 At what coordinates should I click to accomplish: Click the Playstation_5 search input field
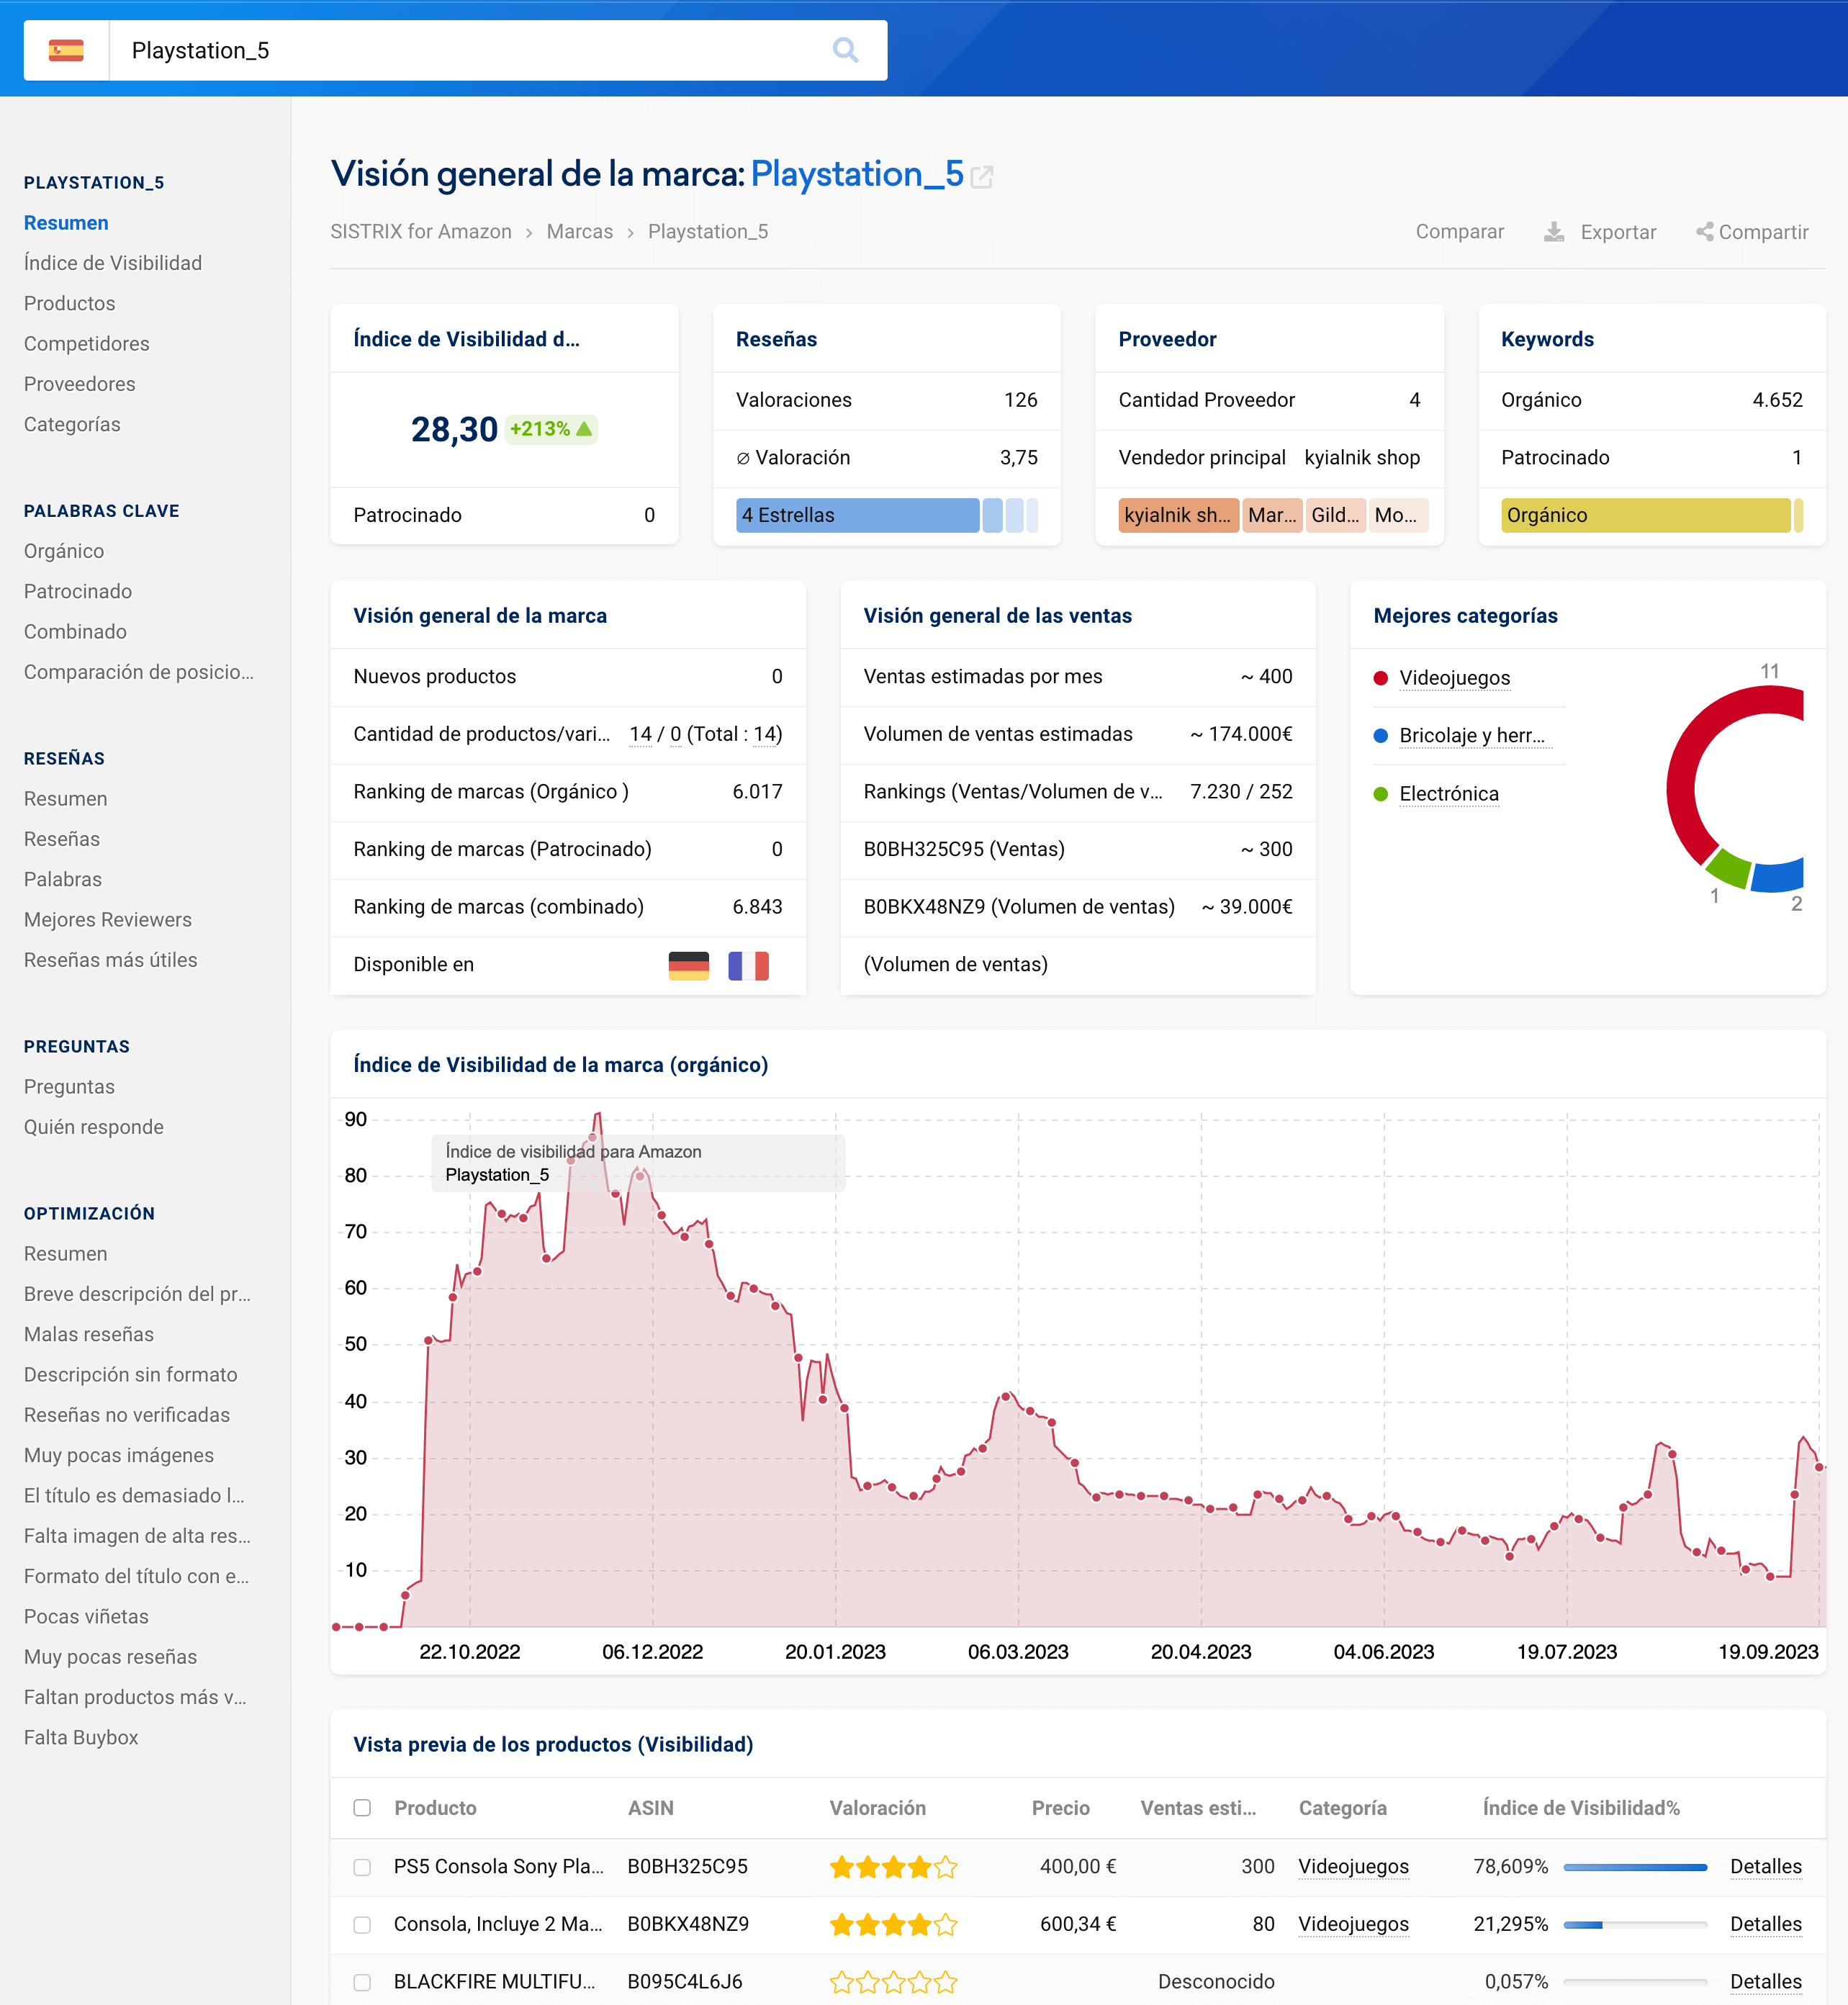click(x=470, y=50)
